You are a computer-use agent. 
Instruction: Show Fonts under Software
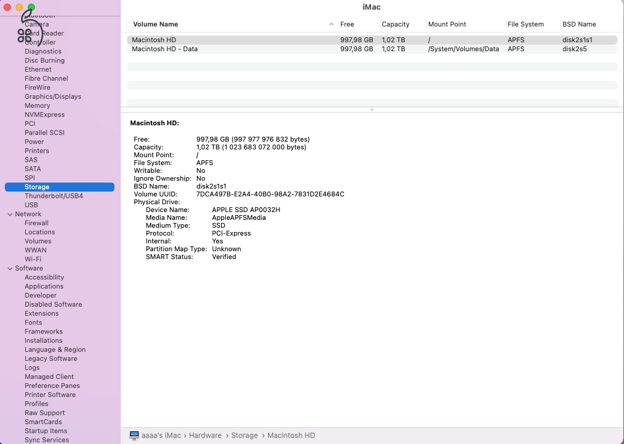click(x=33, y=322)
